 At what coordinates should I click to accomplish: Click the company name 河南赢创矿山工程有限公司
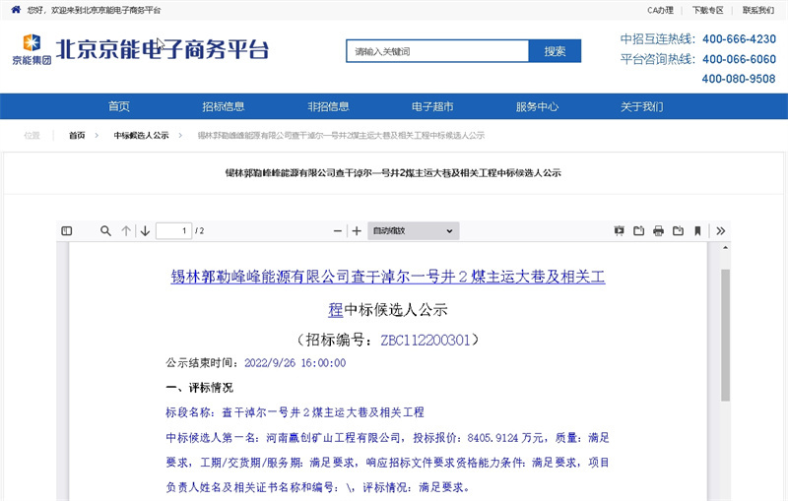click(333, 438)
